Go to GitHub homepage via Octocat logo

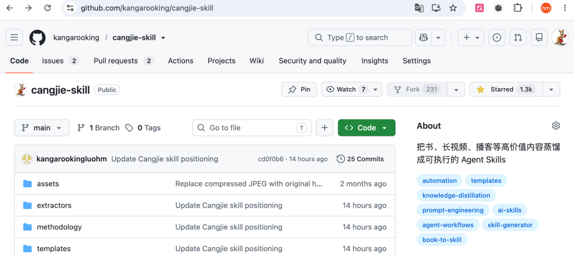coord(37,38)
